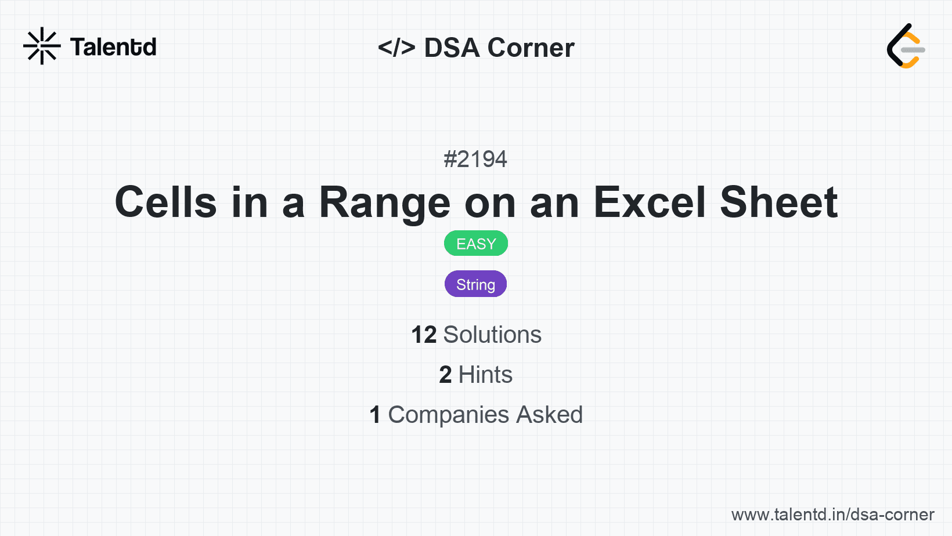Click the Talentd starburst logo icon
The image size is (952, 536).
click(42, 46)
